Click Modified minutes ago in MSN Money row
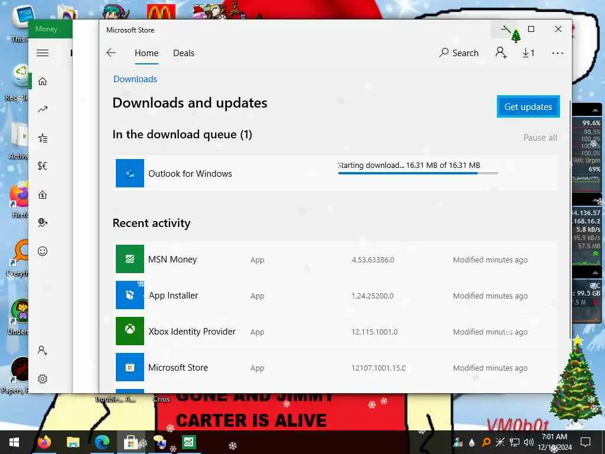 click(490, 260)
